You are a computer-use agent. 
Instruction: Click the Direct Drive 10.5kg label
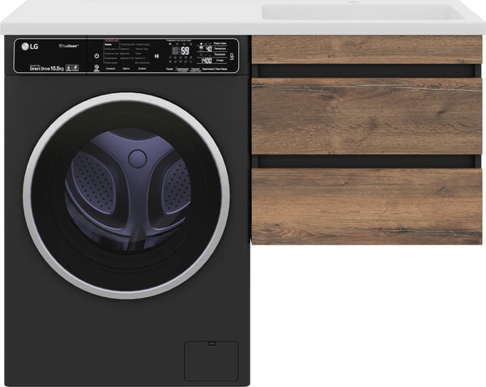pos(47,69)
